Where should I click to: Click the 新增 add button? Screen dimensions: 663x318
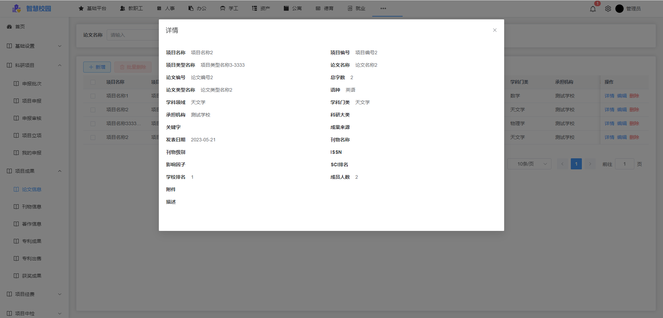pyautogui.click(x=97, y=67)
